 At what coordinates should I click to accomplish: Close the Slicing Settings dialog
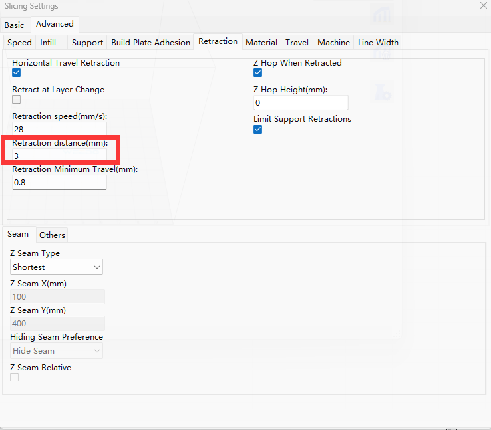(x=483, y=6)
